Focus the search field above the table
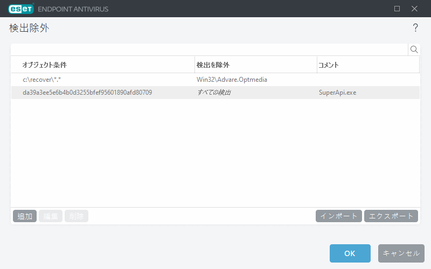Viewport: 431px width, 269px height. (x=209, y=49)
